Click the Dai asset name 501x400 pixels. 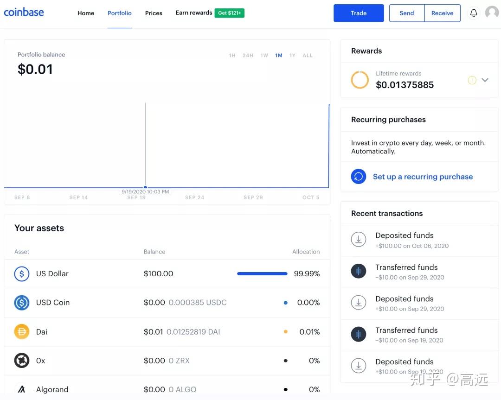point(42,332)
